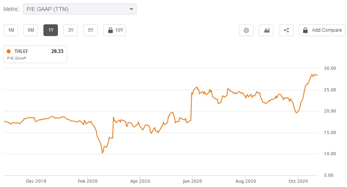Select the 1M time range
Image resolution: width=347 pixels, height=187 pixels.
11,30
